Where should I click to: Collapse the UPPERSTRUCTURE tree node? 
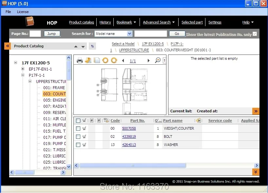point(30,81)
